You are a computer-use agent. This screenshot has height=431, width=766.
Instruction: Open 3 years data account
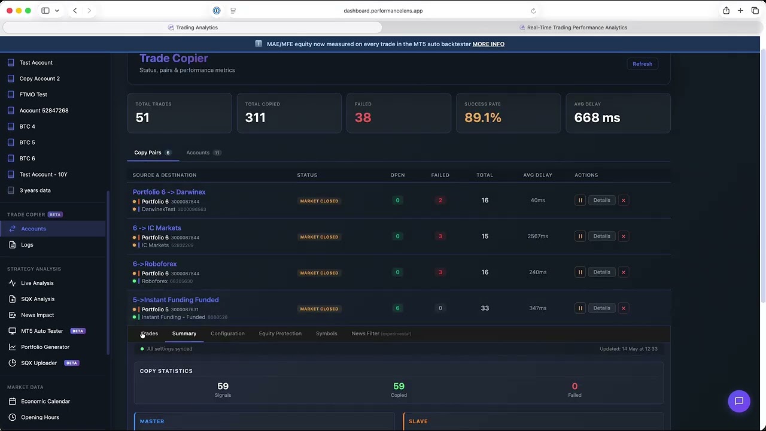(x=35, y=190)
